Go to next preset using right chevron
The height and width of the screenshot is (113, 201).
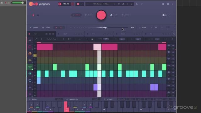pyautogui.click(x=114, y=4)
